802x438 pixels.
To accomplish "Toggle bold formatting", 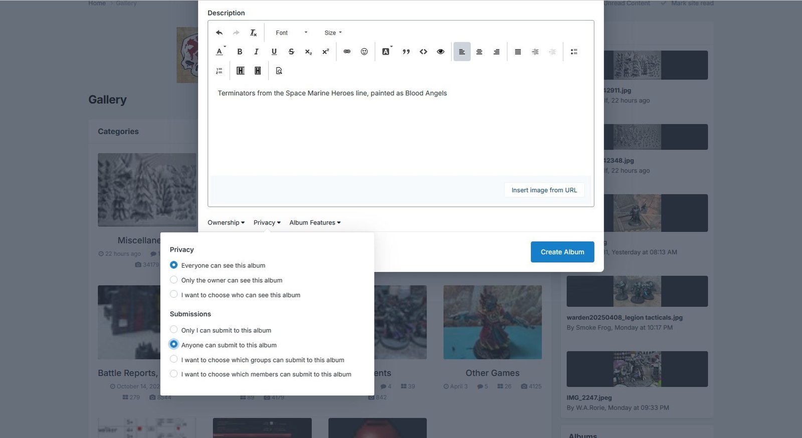I will [x=240, y=52].
